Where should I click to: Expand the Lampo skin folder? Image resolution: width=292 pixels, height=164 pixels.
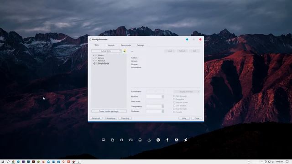(x=93, y=58)
